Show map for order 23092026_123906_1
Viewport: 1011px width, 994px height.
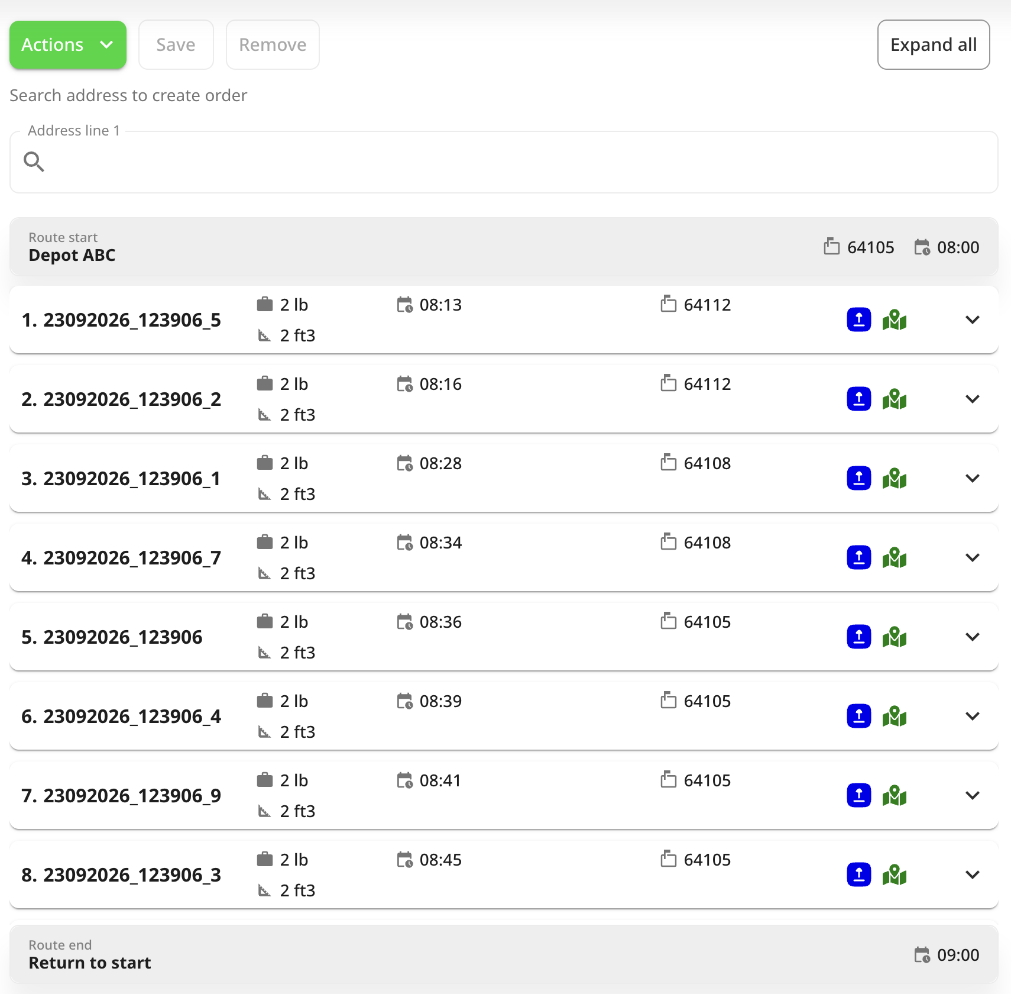pos(895,479)
